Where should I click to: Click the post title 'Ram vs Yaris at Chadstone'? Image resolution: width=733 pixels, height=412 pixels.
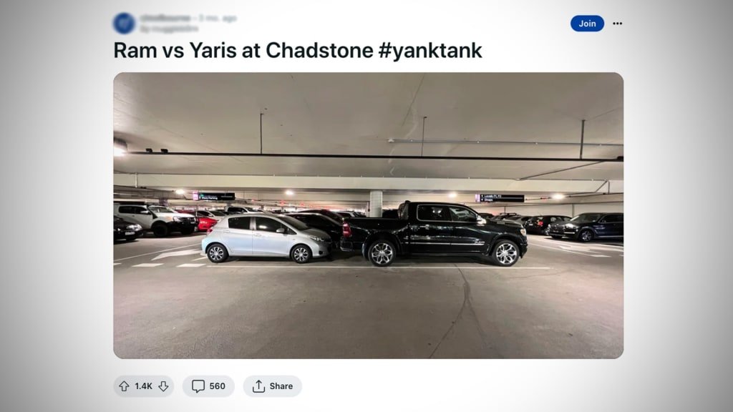tap(243, 50)
